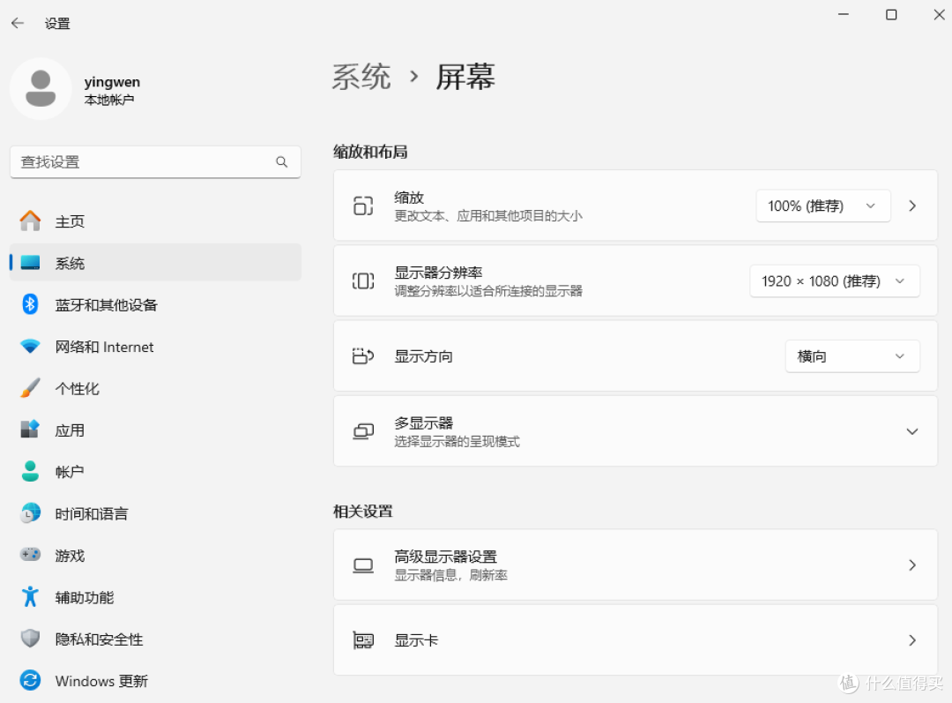Maximize the Settings window

point(890,15)
